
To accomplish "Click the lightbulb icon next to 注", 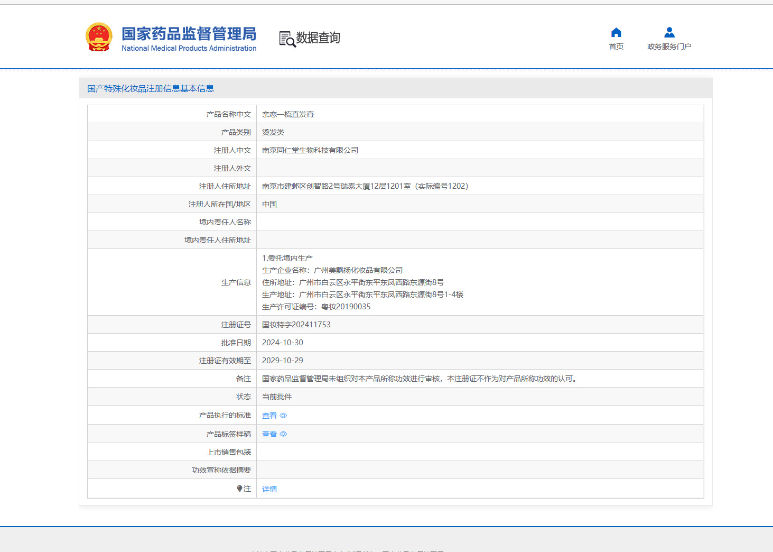I will pos(239,489).
